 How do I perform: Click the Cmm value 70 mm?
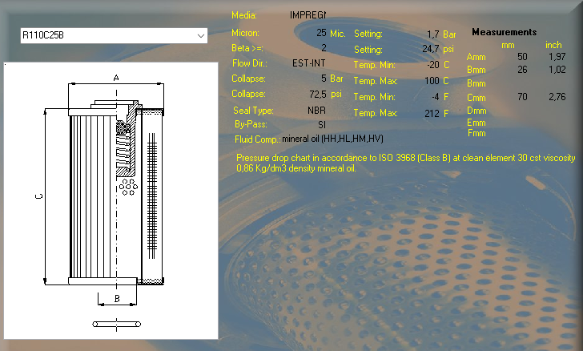[522, 97]
